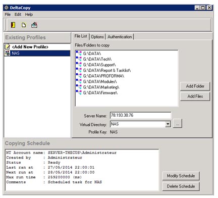Click the folder icon next to G:\DATA\Firmware\
This screenshot has height=198, width=218.
(79, 92)
